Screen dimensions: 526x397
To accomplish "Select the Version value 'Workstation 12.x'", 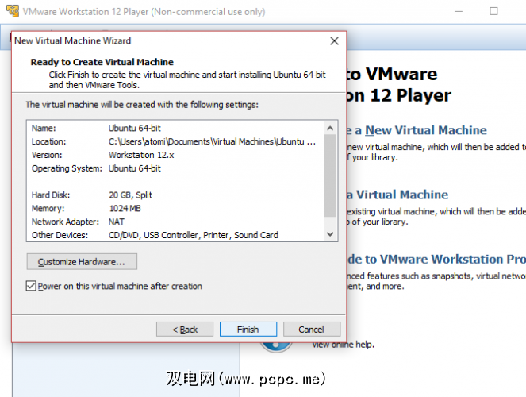I will [x=141, y=155].
